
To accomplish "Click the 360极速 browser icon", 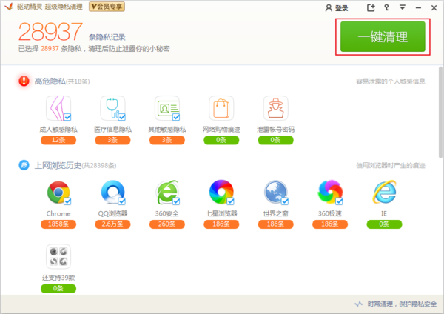I will 330,193.
